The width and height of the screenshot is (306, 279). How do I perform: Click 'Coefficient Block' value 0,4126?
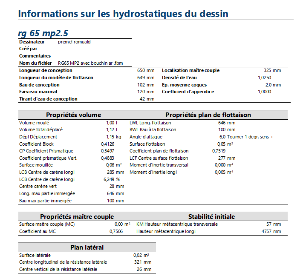(x=107, y=144)
